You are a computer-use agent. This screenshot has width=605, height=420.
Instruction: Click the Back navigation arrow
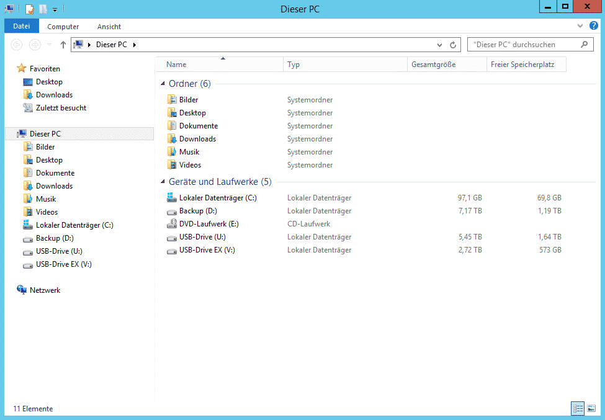click(16, 45)
